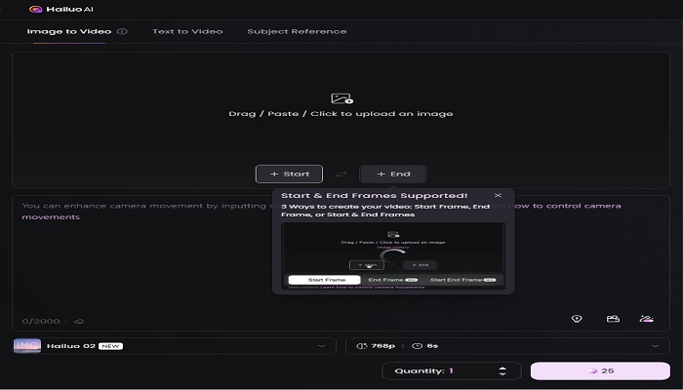Image resolution: width=683 pixels, height=390 pixels.
Task: Switch to the Subject Reference tab
Action: (x=297, y=31)
